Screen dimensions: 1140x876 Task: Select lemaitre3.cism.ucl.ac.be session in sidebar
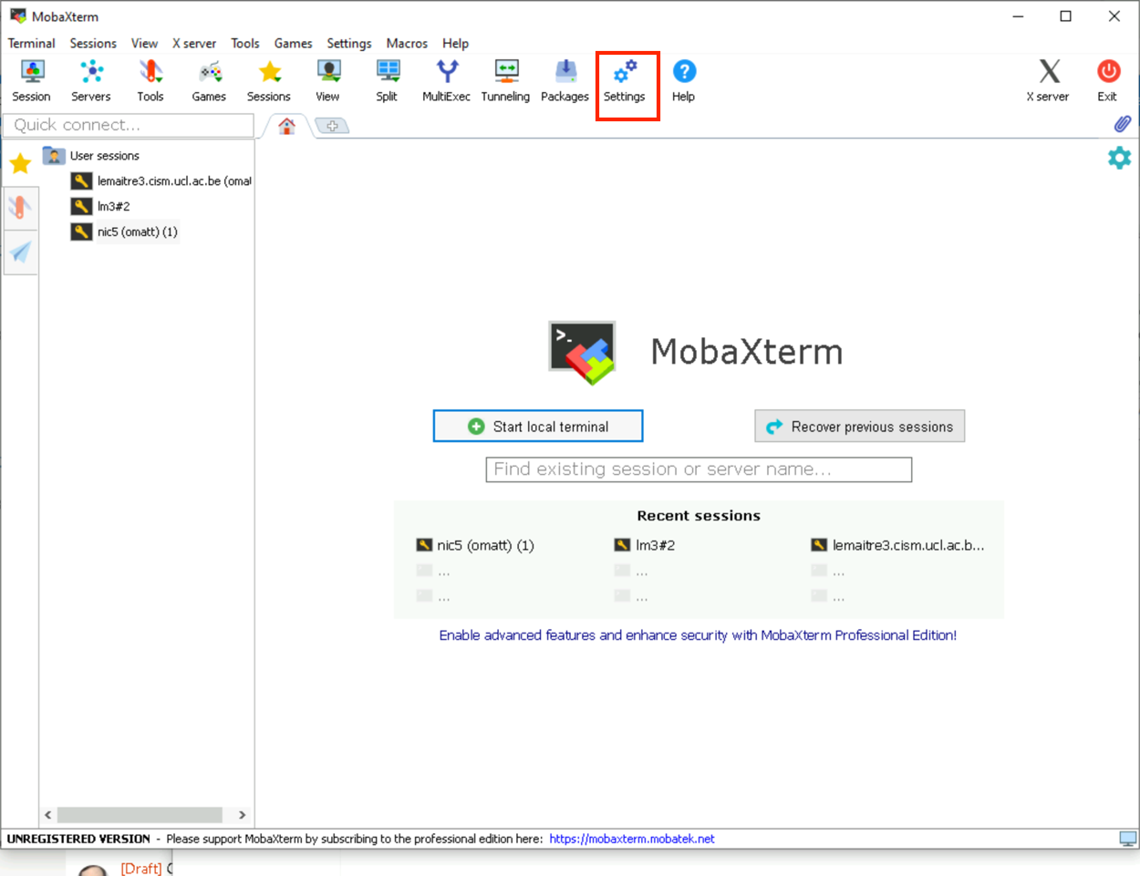click(x=161, y=181)
